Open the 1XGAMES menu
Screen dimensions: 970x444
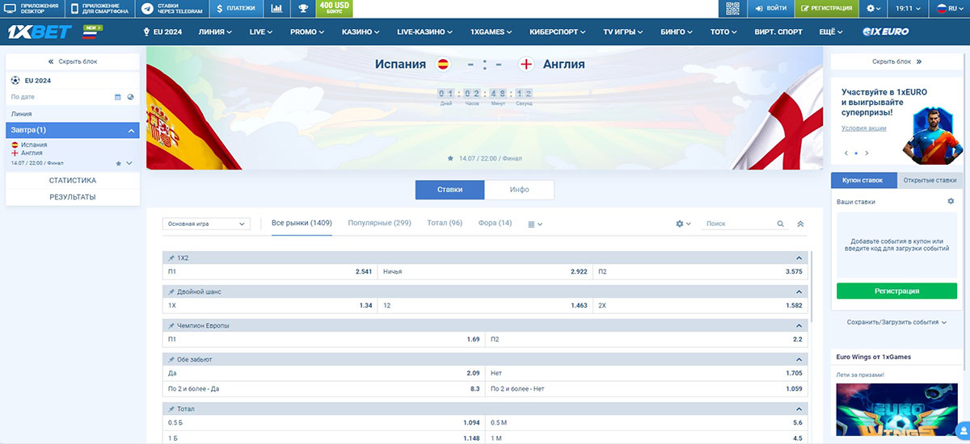pyautogui.click(x=491, y=32)
